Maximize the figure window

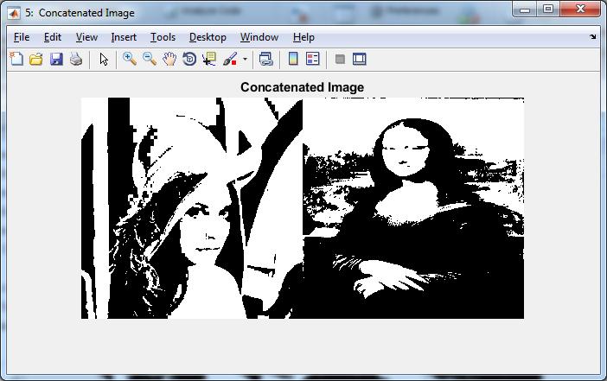click(548, 10)
